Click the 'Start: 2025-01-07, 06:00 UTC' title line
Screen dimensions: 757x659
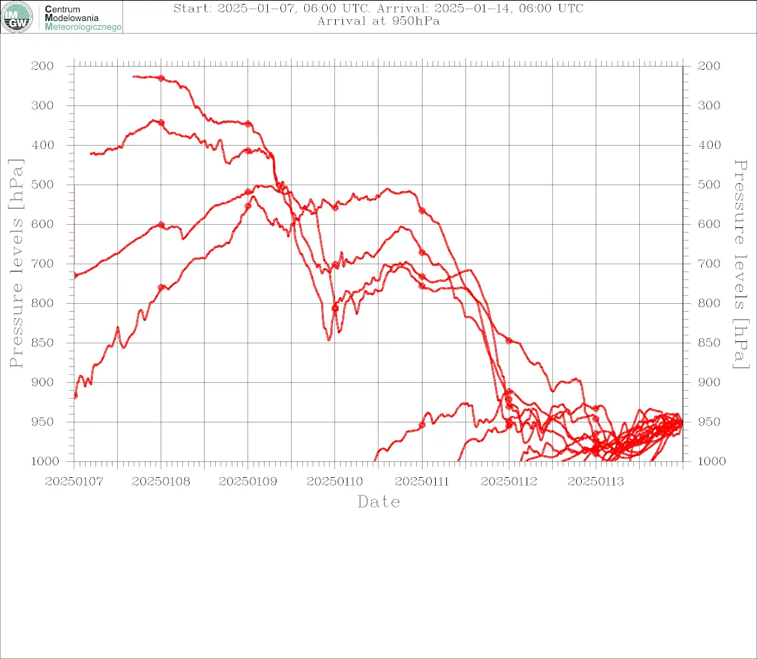point(378,8)
